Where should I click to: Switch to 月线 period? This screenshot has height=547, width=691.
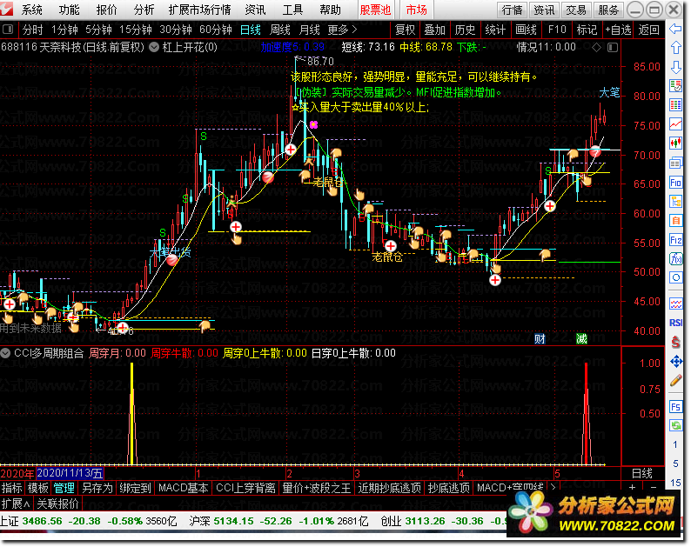[x=309, y=30]
